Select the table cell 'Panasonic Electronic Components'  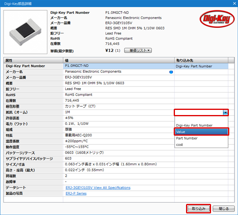pyautogui.click(x=119, y=72)
